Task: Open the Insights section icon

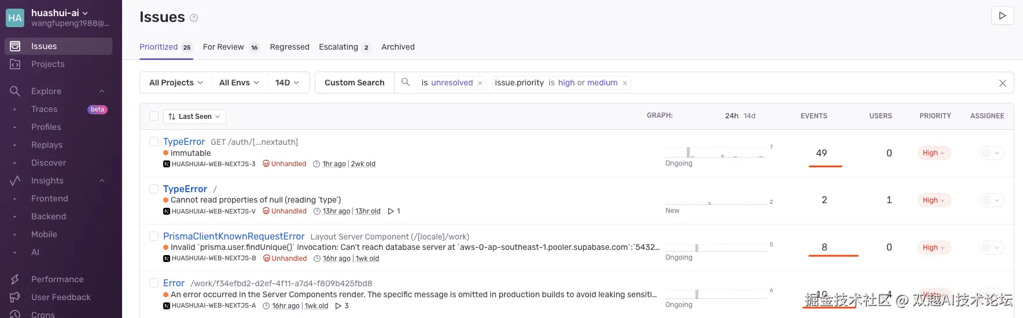Action: (15, 181)
